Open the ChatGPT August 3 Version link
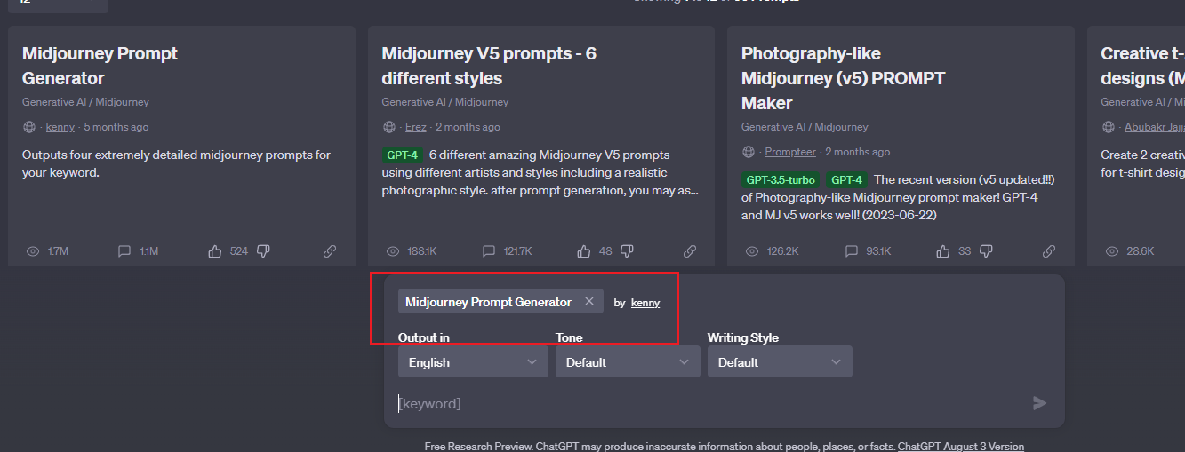1185x452 pixels. 961,447
